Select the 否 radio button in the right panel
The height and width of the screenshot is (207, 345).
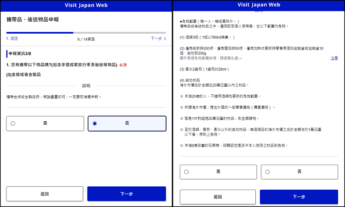coord(267,172)
